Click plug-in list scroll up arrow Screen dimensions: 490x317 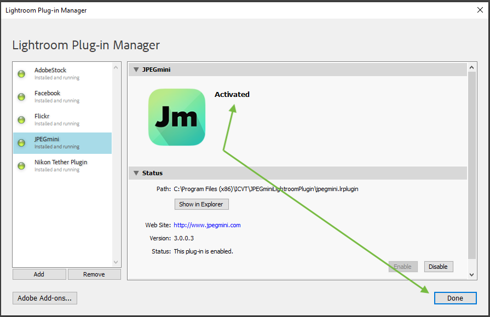[x=116, y=67]
